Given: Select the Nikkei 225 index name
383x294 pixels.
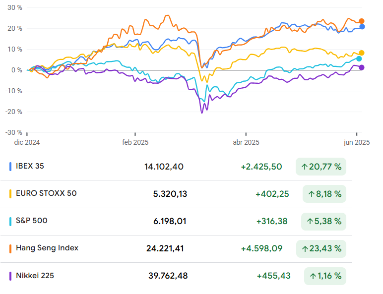Looking at the screenshot, I should coord(35,276).
